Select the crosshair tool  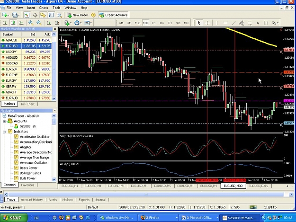(x=207, y=23)
